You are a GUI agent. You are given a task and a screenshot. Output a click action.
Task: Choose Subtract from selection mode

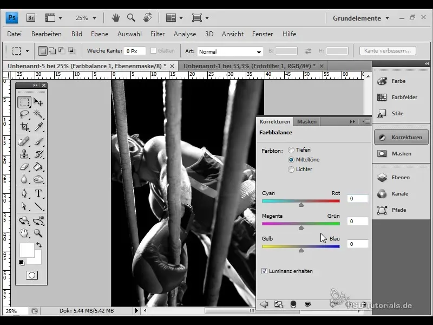point(62,51)
